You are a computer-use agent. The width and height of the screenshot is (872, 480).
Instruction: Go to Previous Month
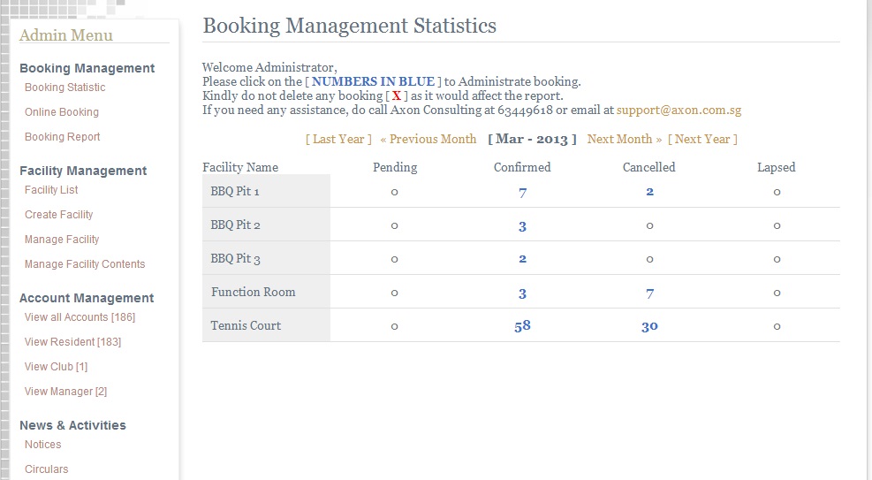(428, 139)
